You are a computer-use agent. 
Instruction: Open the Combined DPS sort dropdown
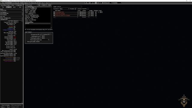(47, 34)
